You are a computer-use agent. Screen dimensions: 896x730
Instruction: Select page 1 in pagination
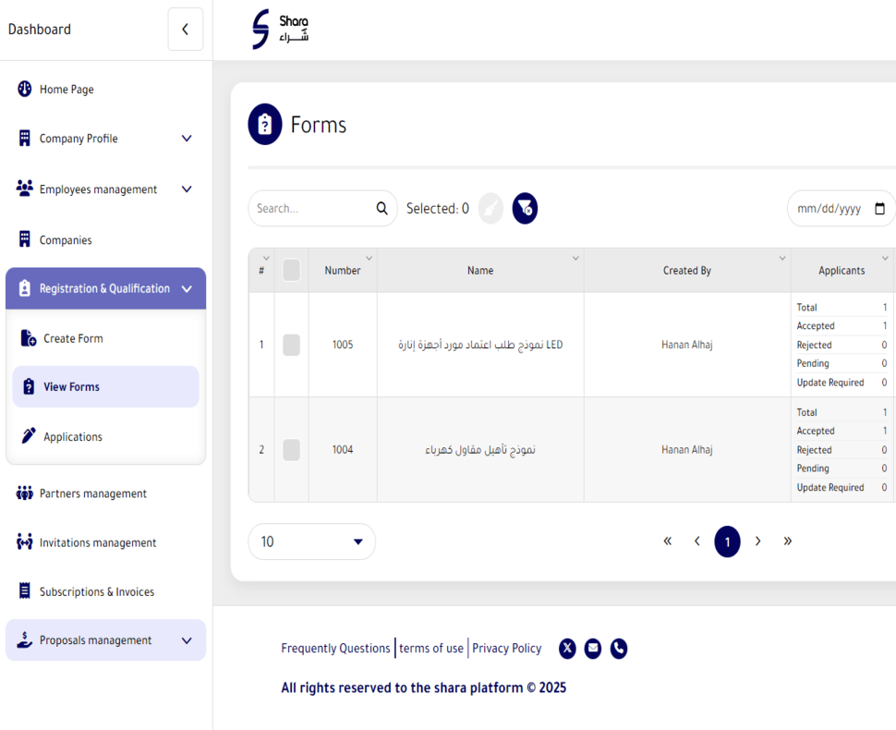click(727, 541)
